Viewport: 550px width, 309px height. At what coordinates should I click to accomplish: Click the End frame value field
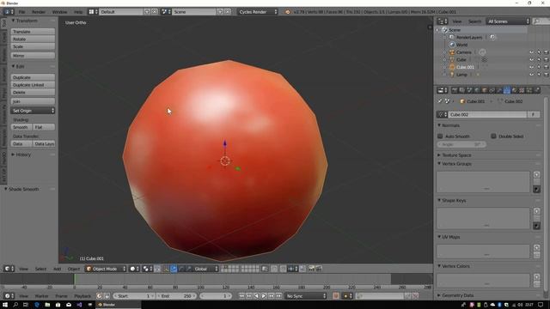(176, 296)
